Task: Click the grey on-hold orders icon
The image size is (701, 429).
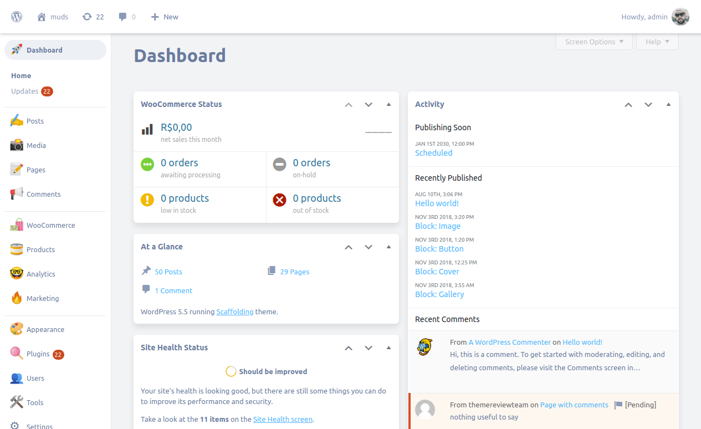Action: click(280, 164)
